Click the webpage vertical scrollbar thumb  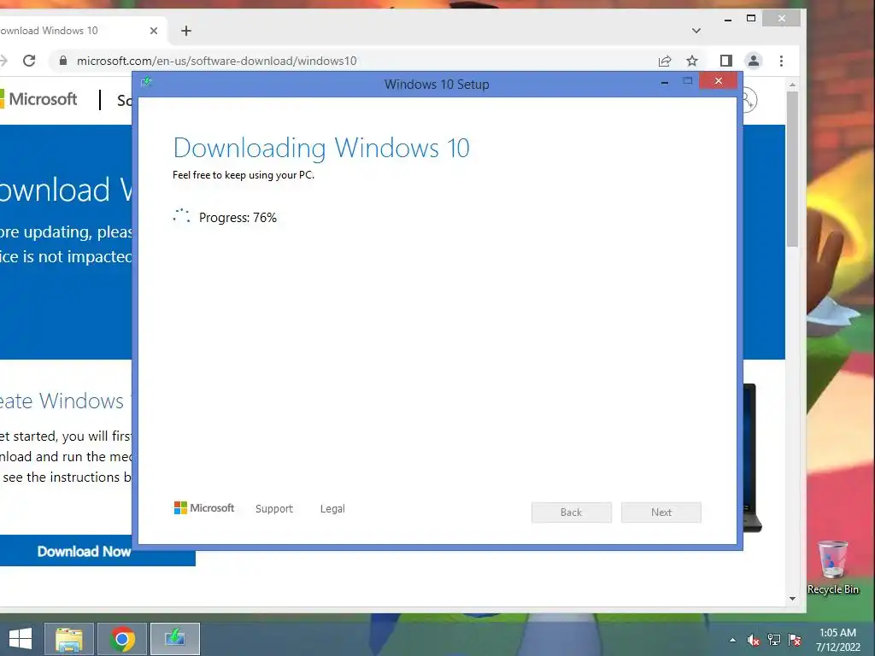coord(792,168)
